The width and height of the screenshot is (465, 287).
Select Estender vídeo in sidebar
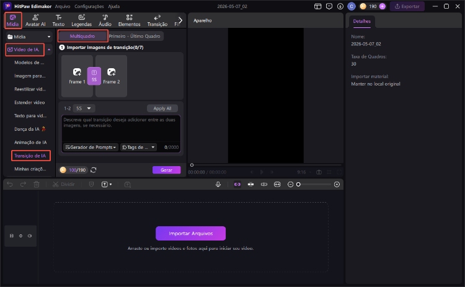pos(29,102)
